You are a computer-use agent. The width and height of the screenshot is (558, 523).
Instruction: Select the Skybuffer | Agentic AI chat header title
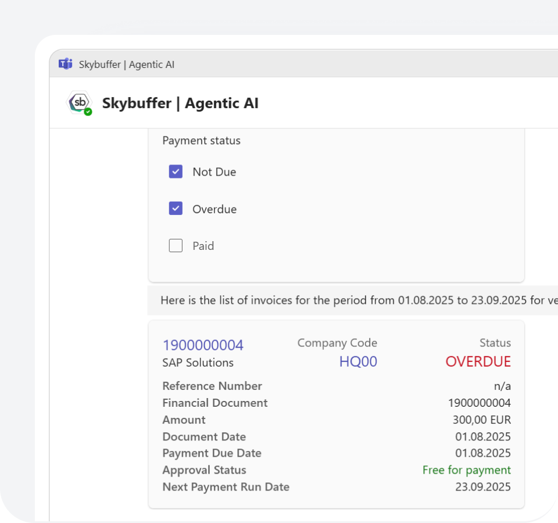coord(180,103)
